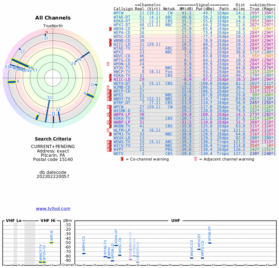Select the WPCW signal marker in VHF Hi chart
Viewport: 279px width, 268px height.
pyautogui.click(x=51, y=243)
